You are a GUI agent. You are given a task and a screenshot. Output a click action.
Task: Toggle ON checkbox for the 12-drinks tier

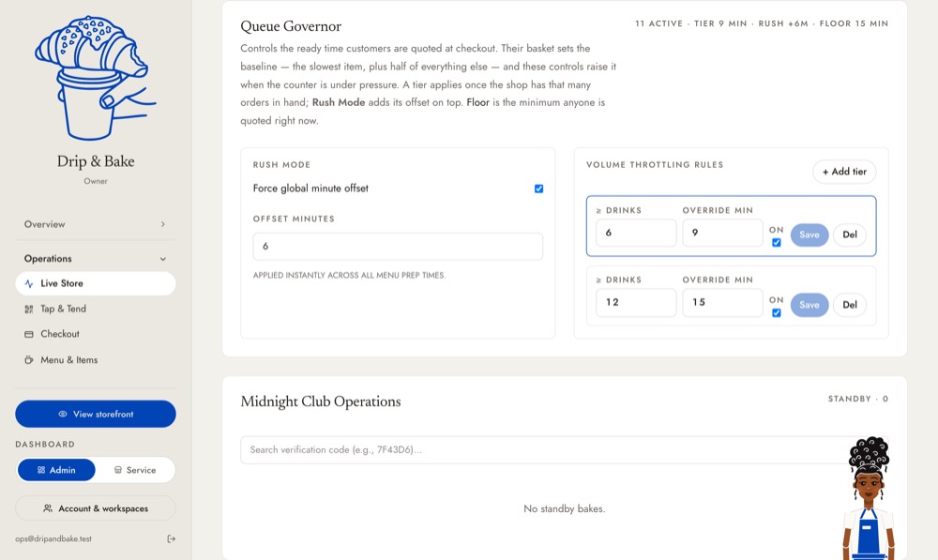click(x=777, y=313)
